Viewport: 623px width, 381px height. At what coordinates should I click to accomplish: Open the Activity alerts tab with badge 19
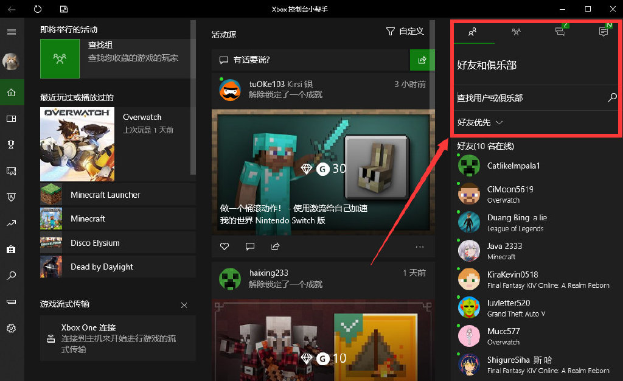click(604, 32)
